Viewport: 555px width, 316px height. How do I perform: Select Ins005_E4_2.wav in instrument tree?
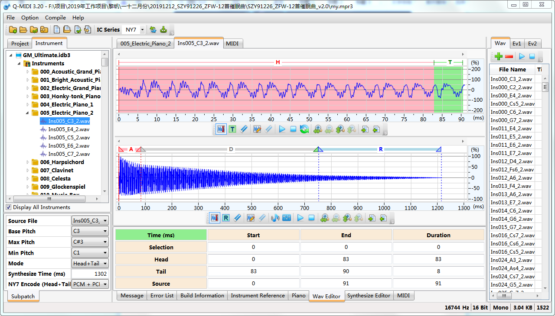point(69,129)
